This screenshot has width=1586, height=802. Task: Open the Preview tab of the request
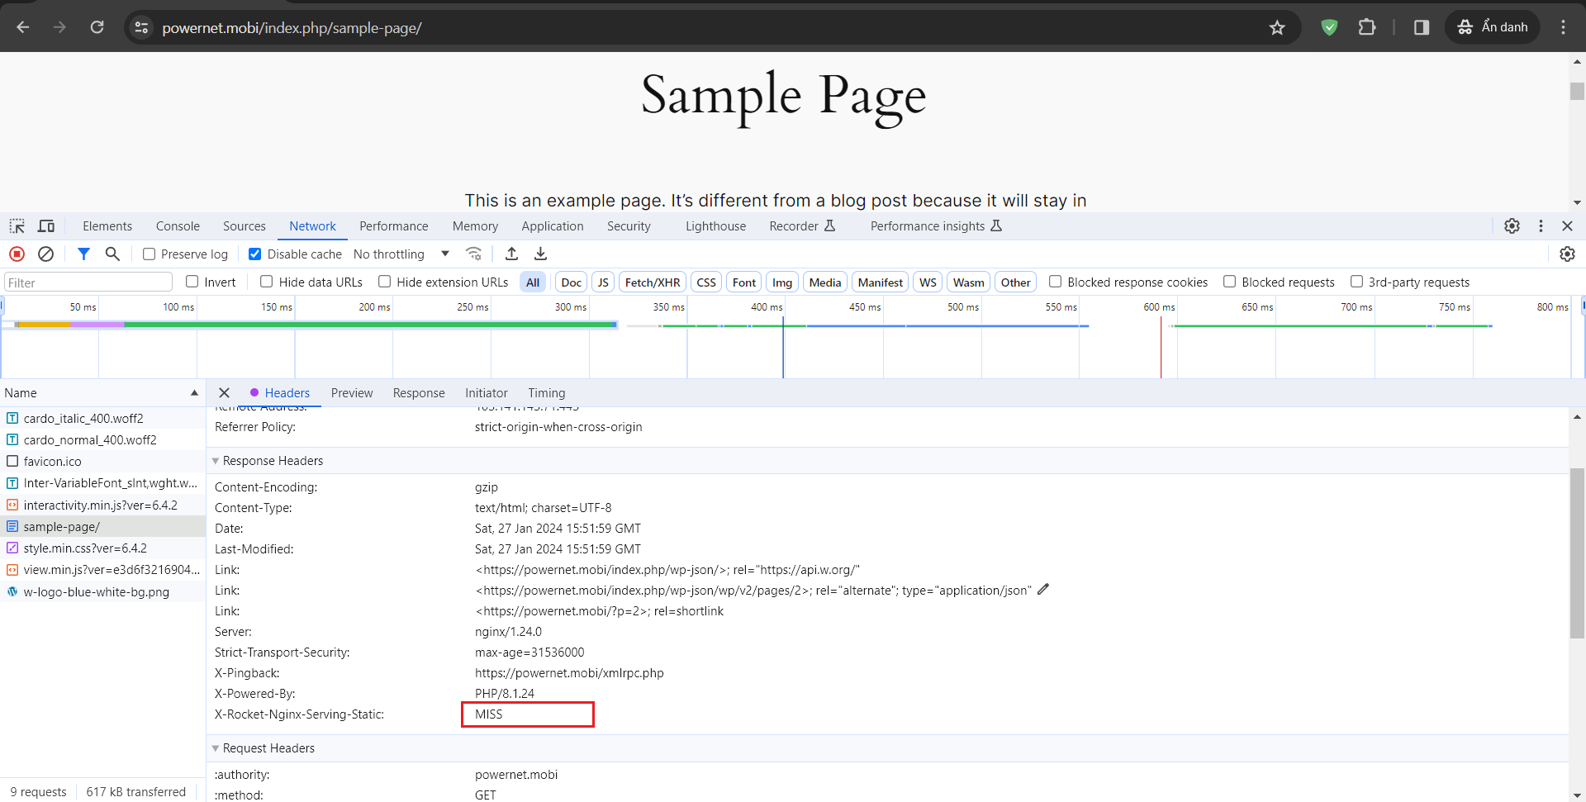pos(352,393)
